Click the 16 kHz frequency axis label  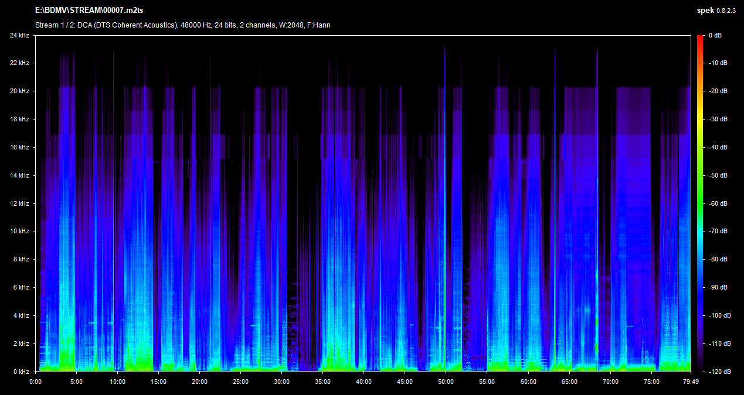click(19, 148)
